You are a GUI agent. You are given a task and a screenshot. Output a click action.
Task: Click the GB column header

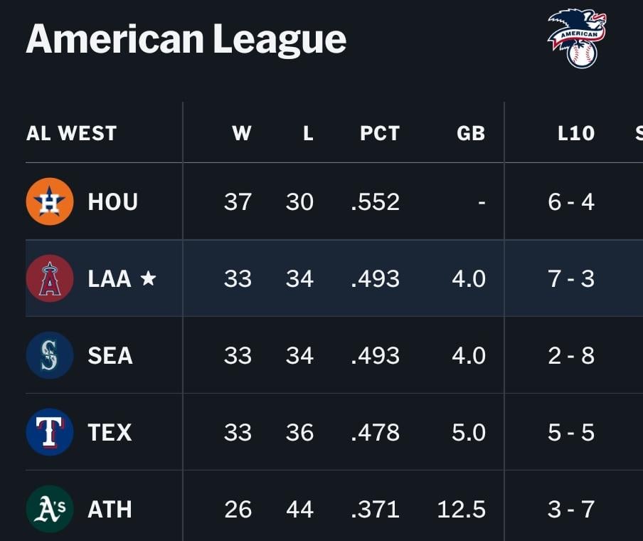click(x=470, y=133)
